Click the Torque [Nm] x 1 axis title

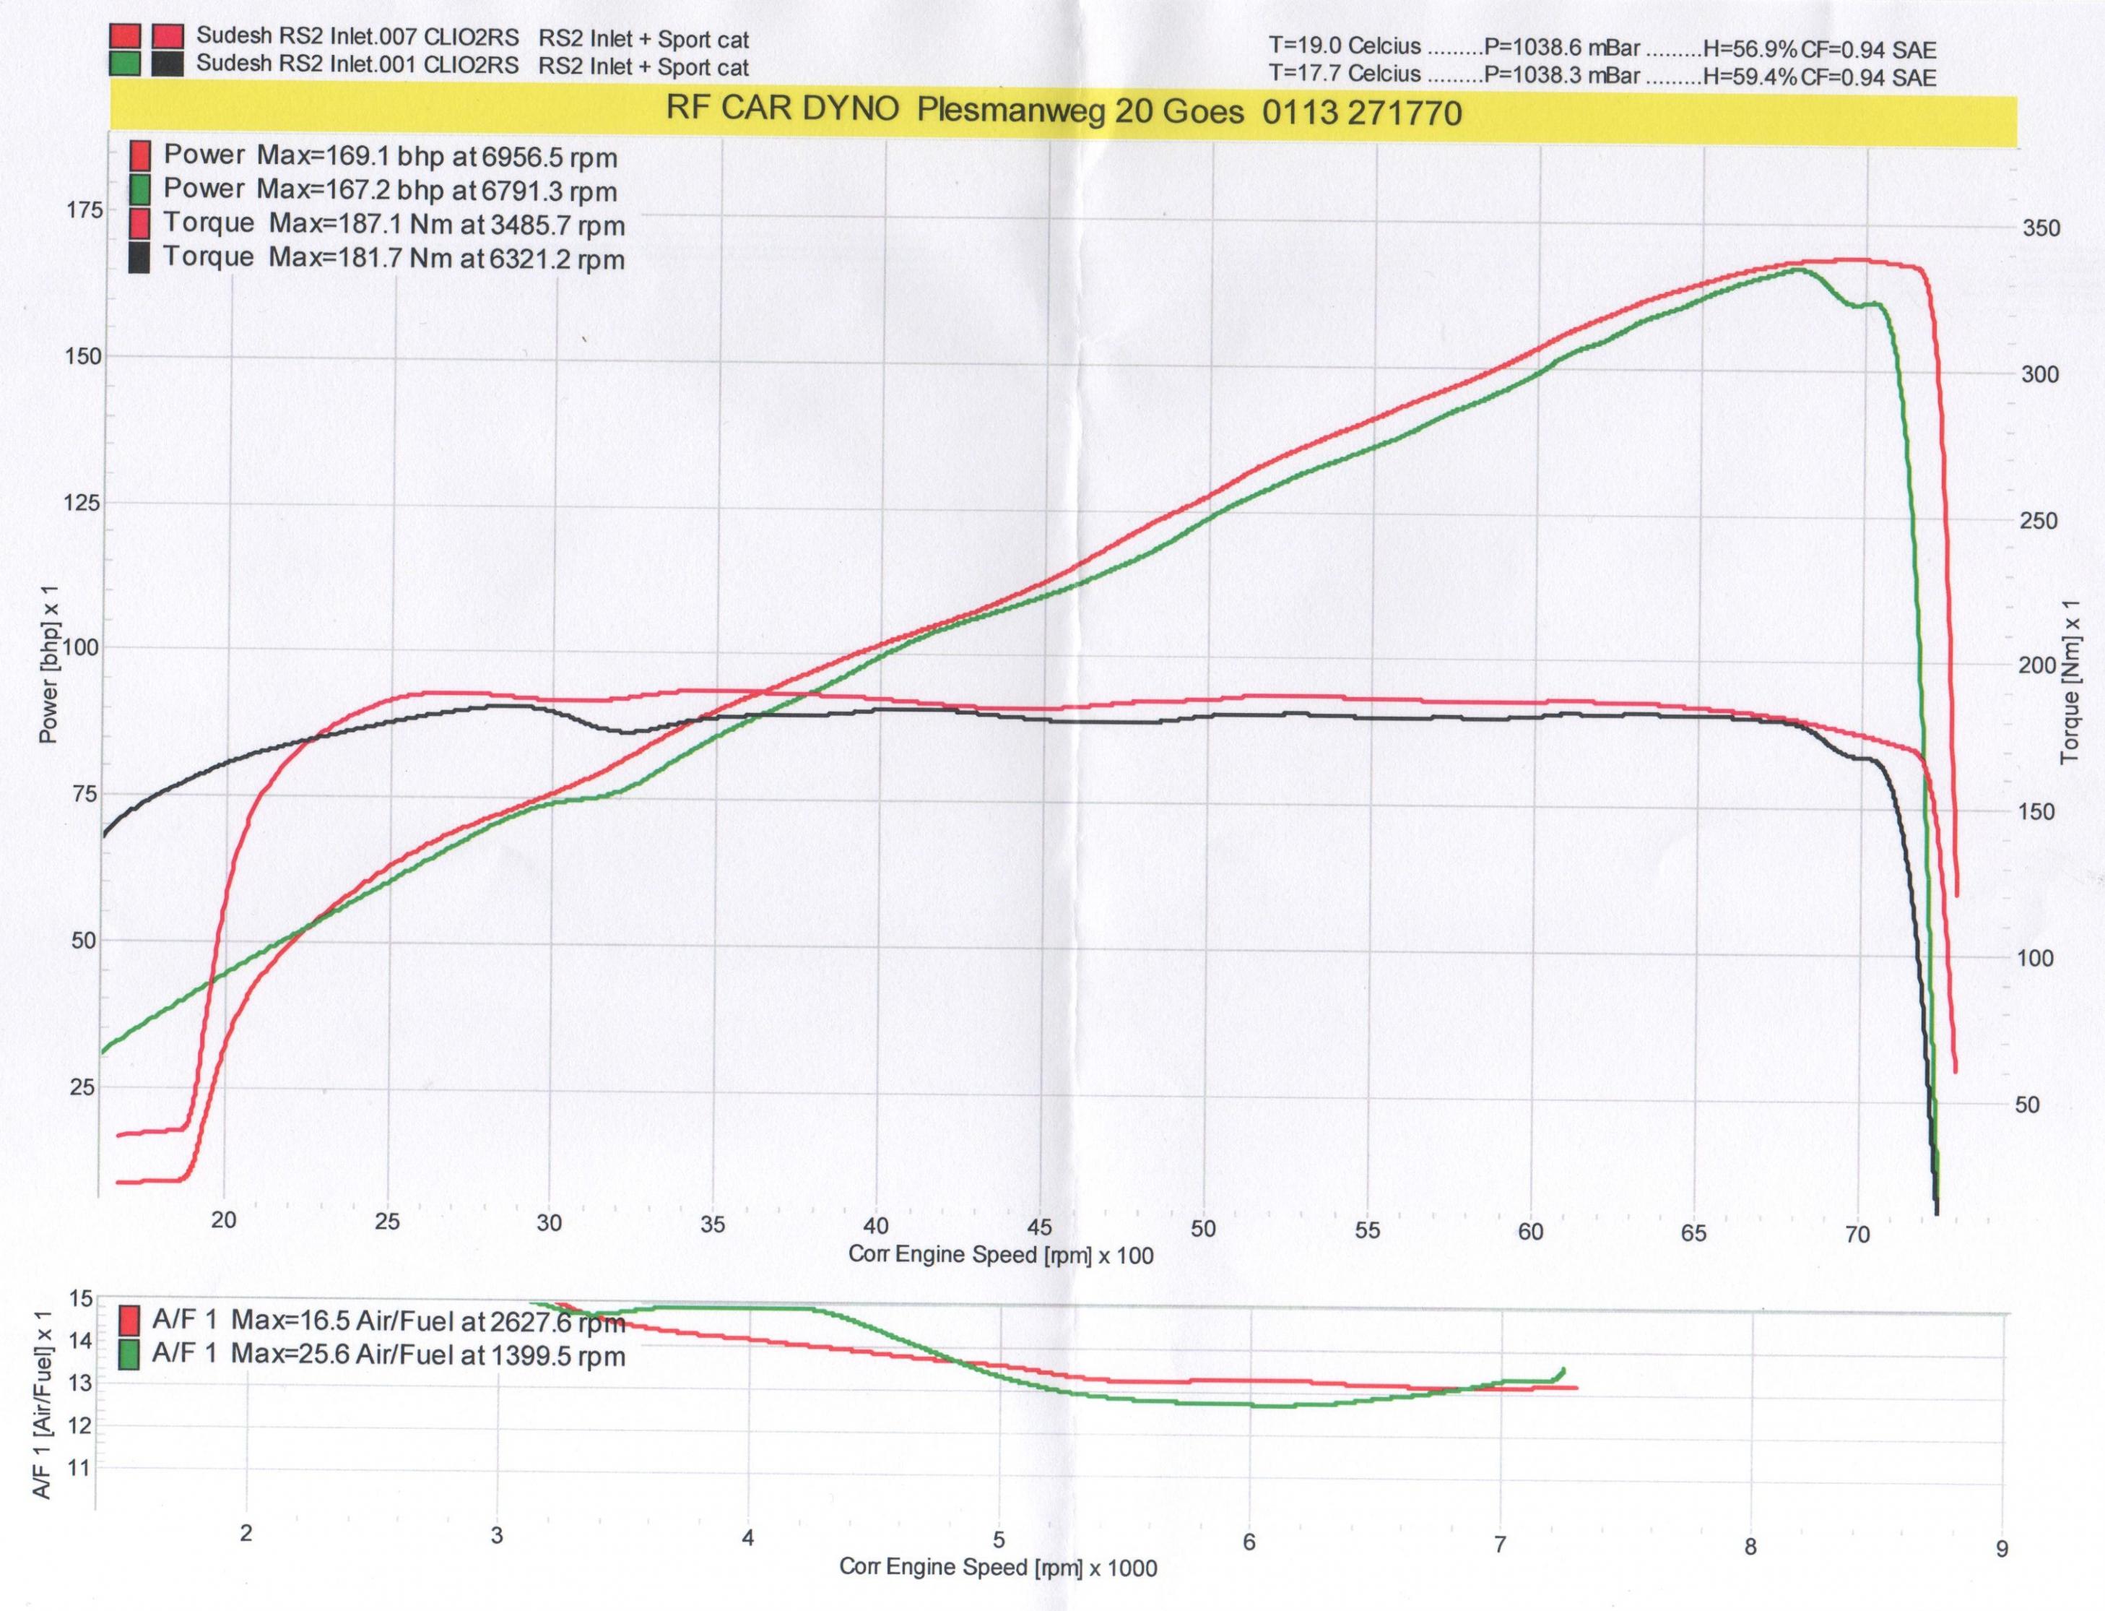pyautogui.click(x=2070, y=682)
